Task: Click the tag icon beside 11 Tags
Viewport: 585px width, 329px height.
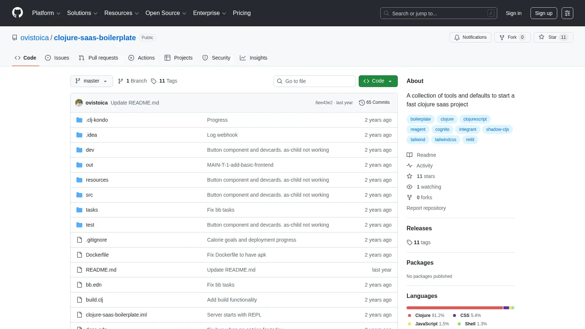Action: tap(154, 81)
